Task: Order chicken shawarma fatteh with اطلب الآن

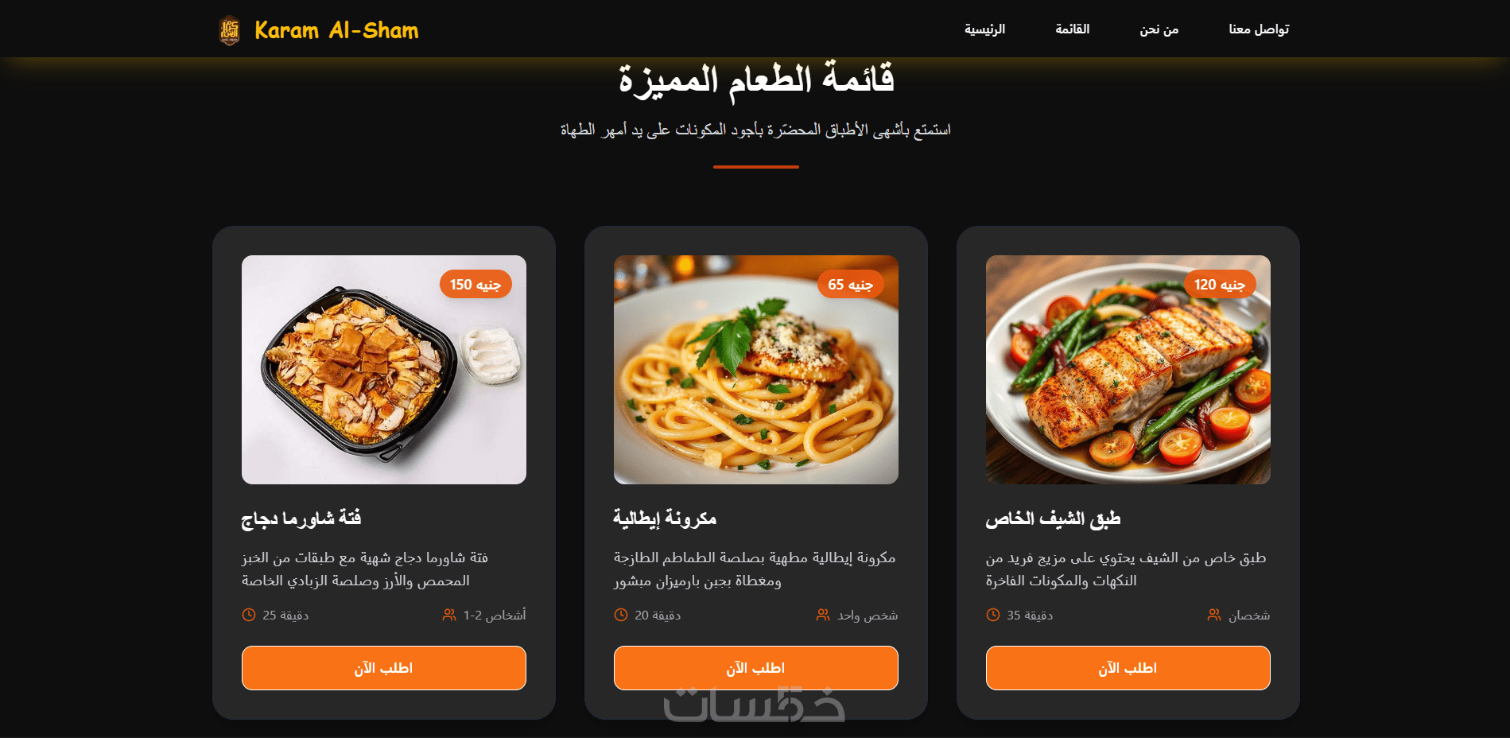Action: tap(384, 668)
